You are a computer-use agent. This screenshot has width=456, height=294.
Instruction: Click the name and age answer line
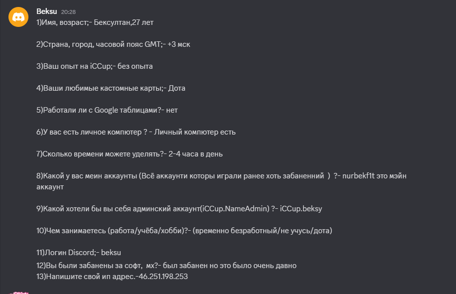tap(95, 22)
